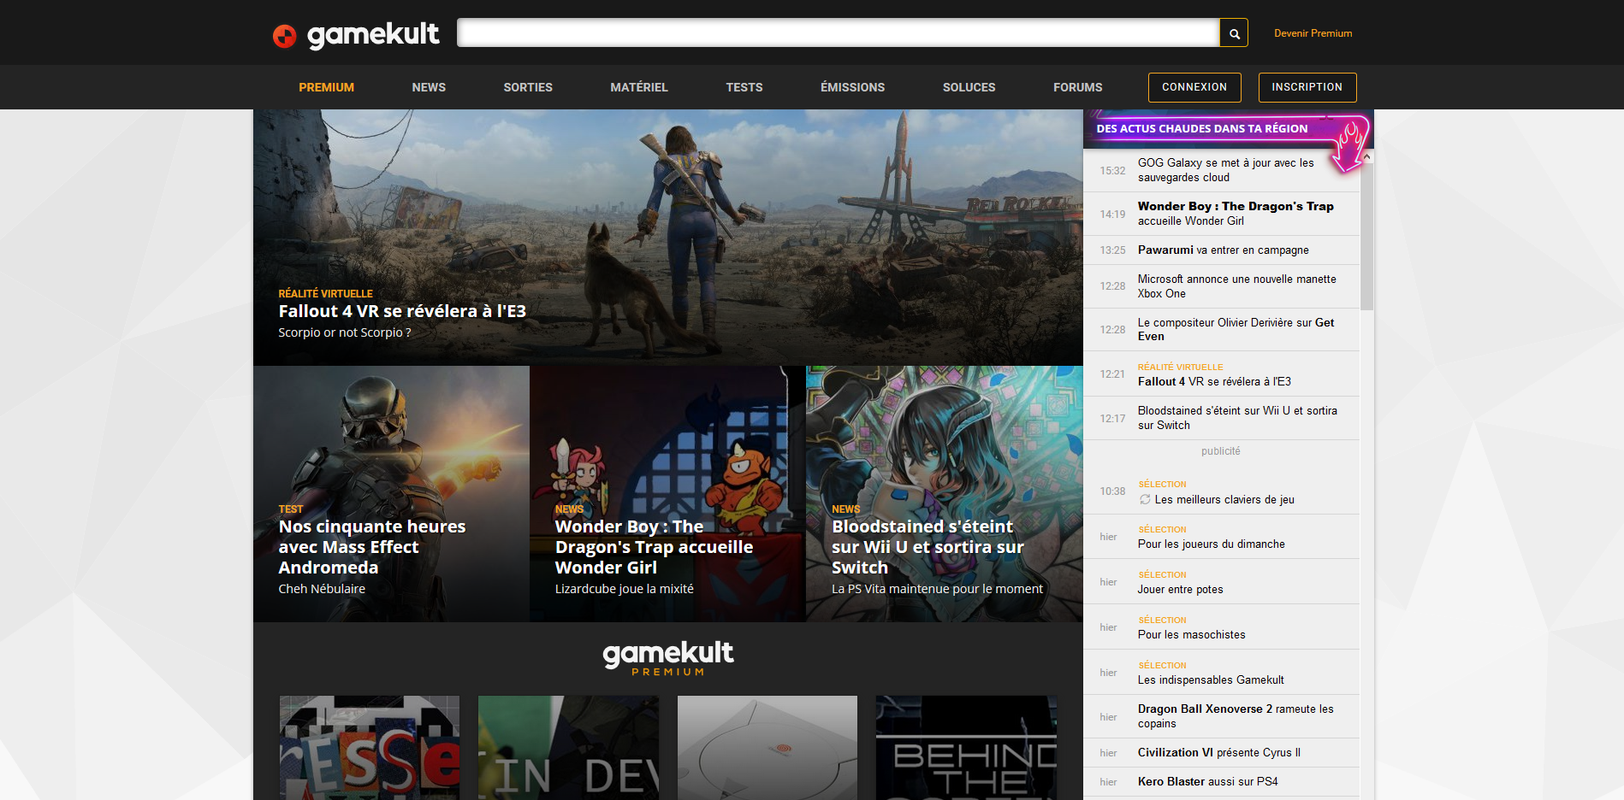
Task: Click the Cheh Nébulaire subtitle
Action: point(322,589)
